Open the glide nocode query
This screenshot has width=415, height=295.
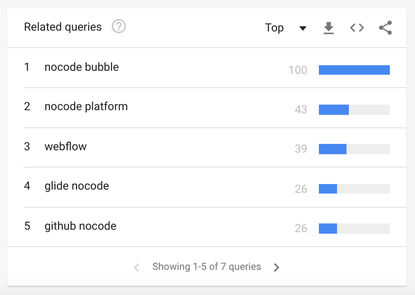click(x=76, y=186)
